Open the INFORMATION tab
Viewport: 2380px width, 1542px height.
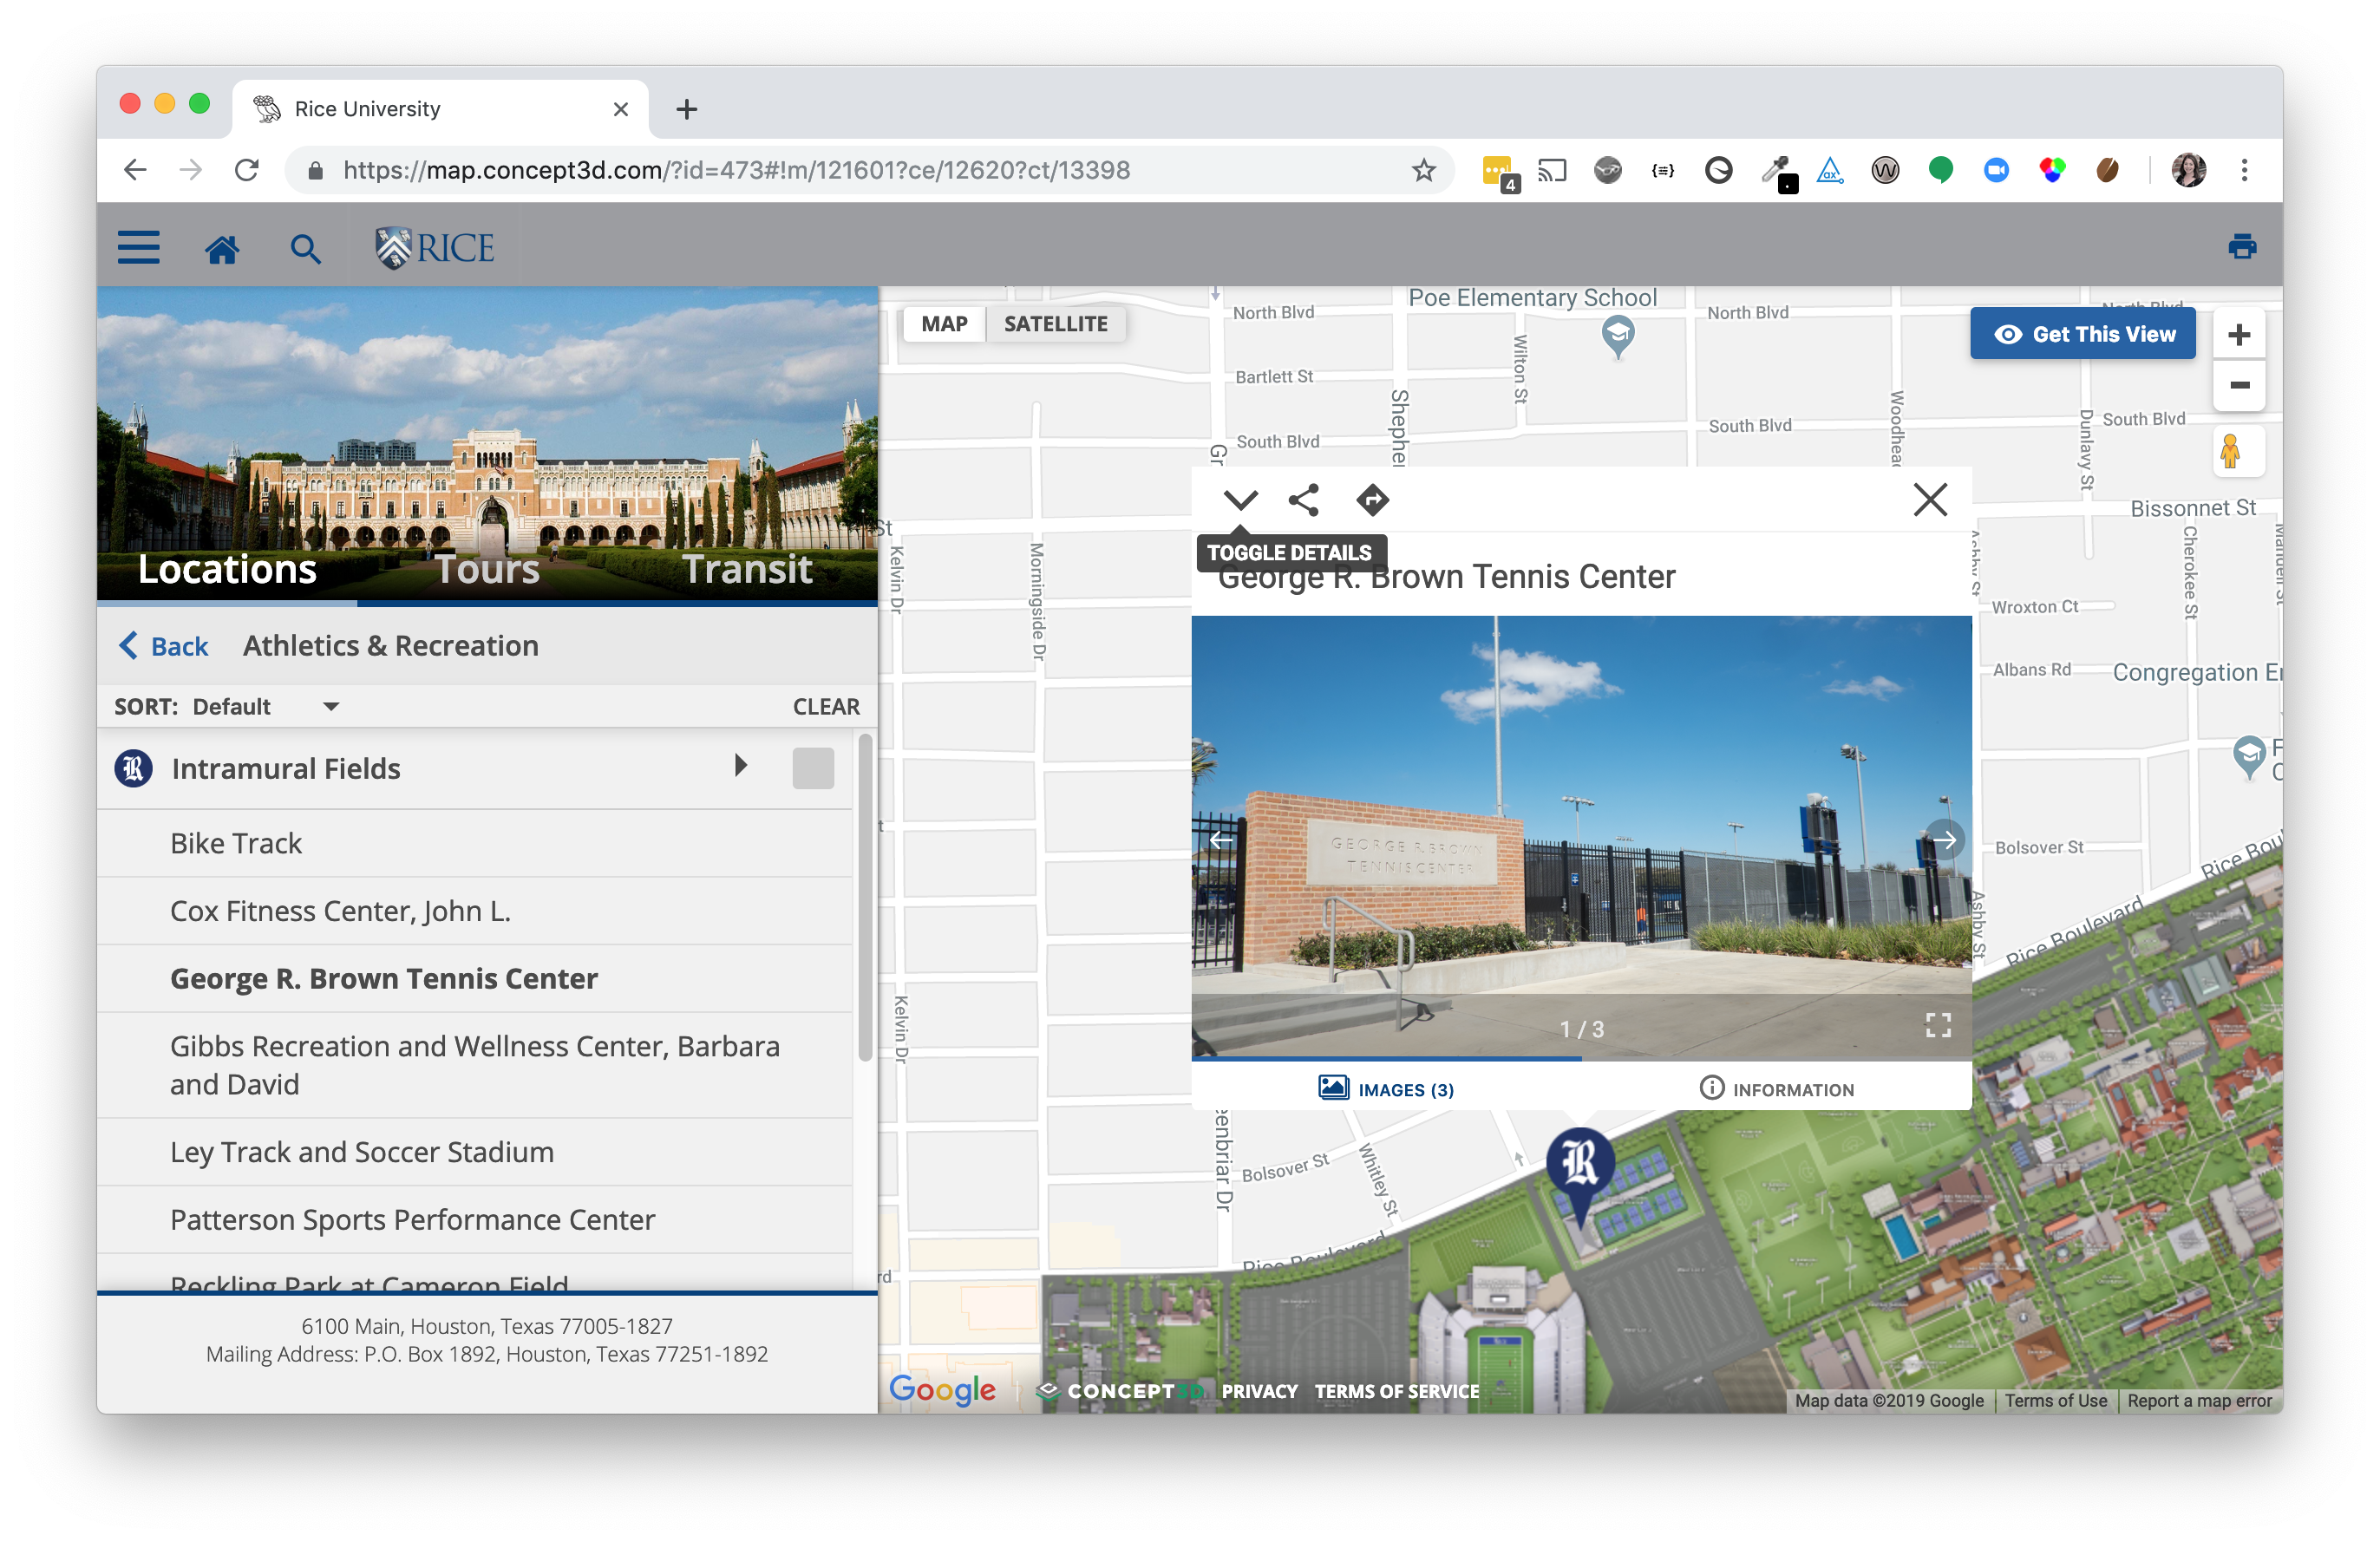click(1776, 1088)
